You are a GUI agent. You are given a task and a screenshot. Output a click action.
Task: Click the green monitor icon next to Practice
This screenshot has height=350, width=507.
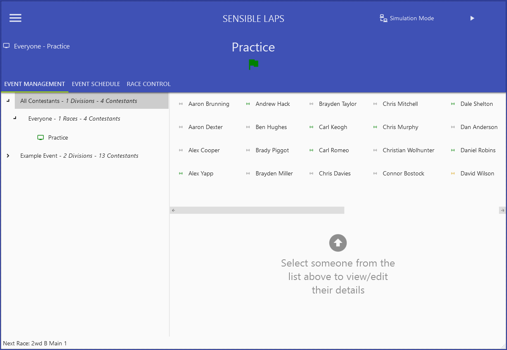click(x=41, y=137)
